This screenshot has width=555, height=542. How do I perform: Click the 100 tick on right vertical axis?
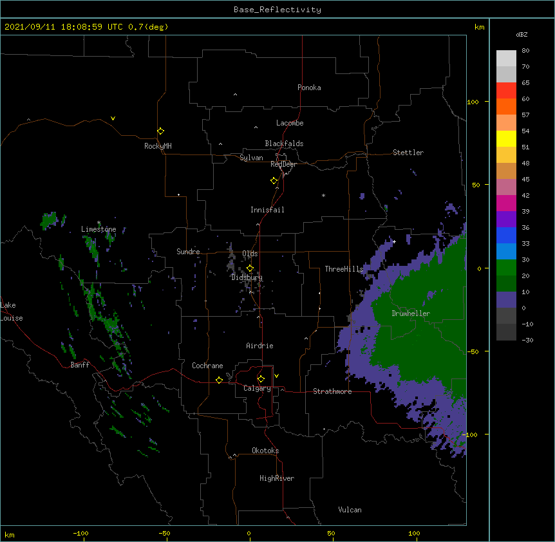pyautogui.click(x=473, y=102)
